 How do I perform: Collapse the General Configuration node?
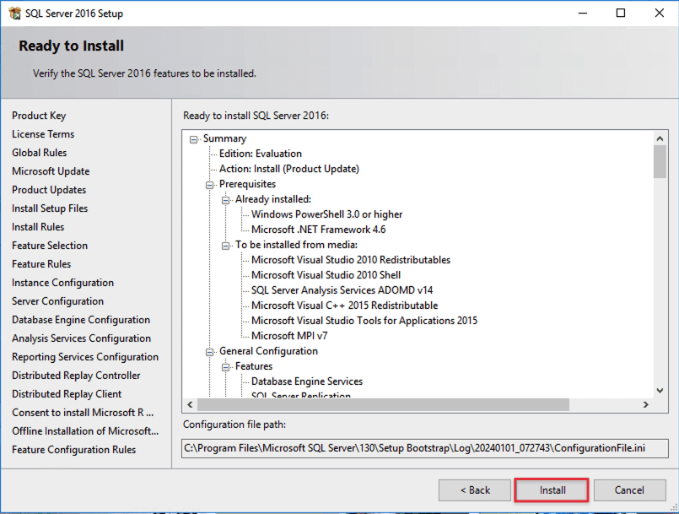[x=210, y=352]
